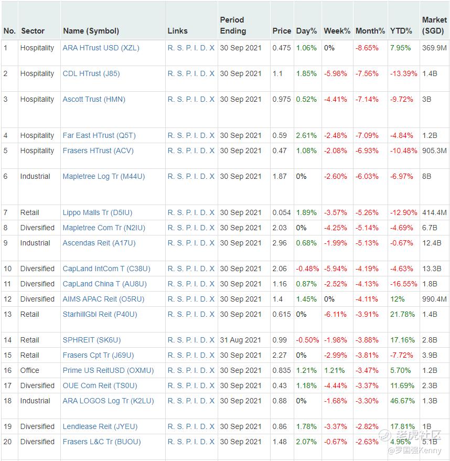Select the 13.3B market cap cell
The image size is (450, 461).
click(x=432, y=269)
